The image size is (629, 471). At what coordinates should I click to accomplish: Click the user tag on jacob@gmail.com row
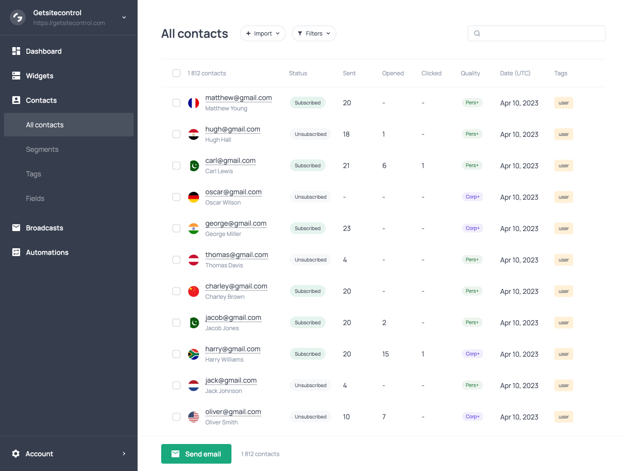pyautogui.click(x=564, y=323)
